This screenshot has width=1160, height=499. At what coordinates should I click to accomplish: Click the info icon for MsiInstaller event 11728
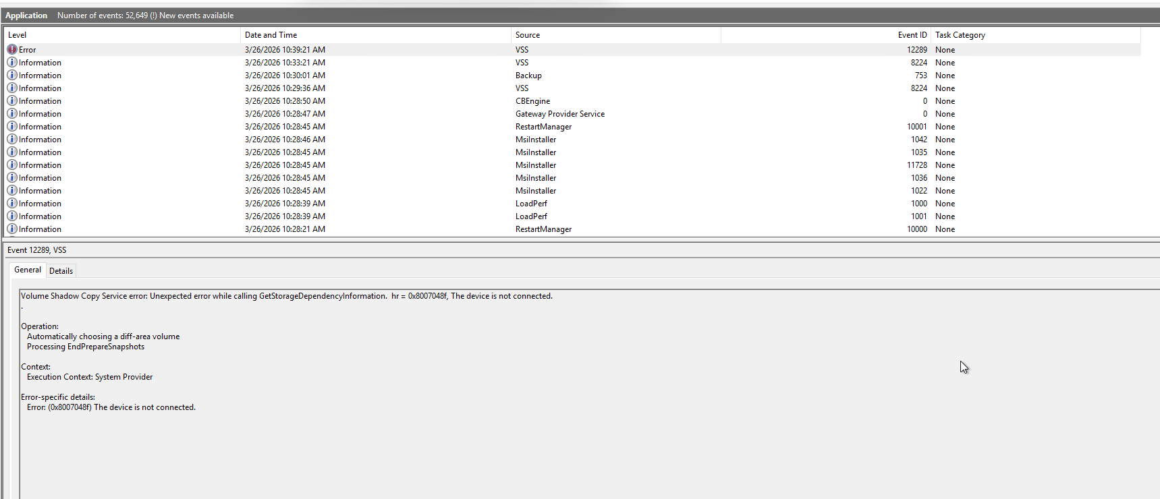pos(12,165)
